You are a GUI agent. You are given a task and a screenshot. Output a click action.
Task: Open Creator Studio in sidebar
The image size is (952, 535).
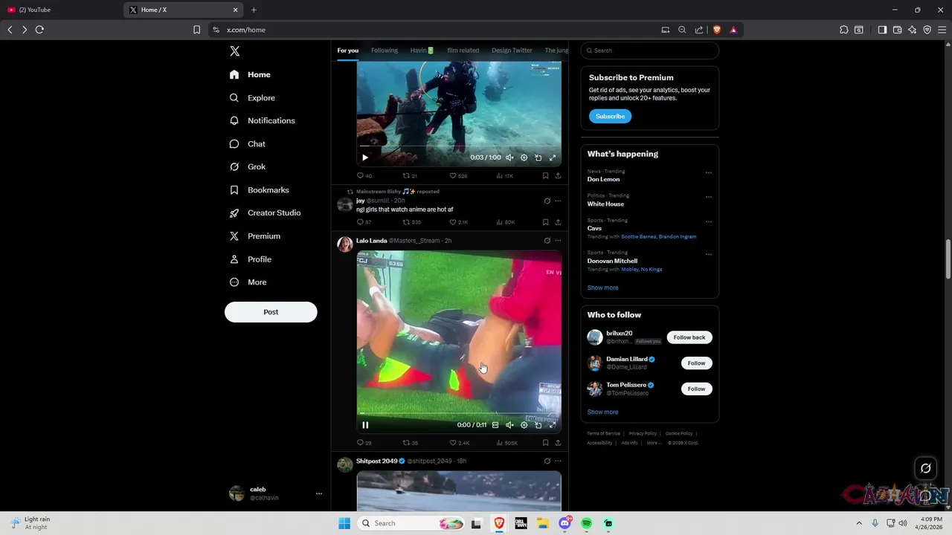266,213
